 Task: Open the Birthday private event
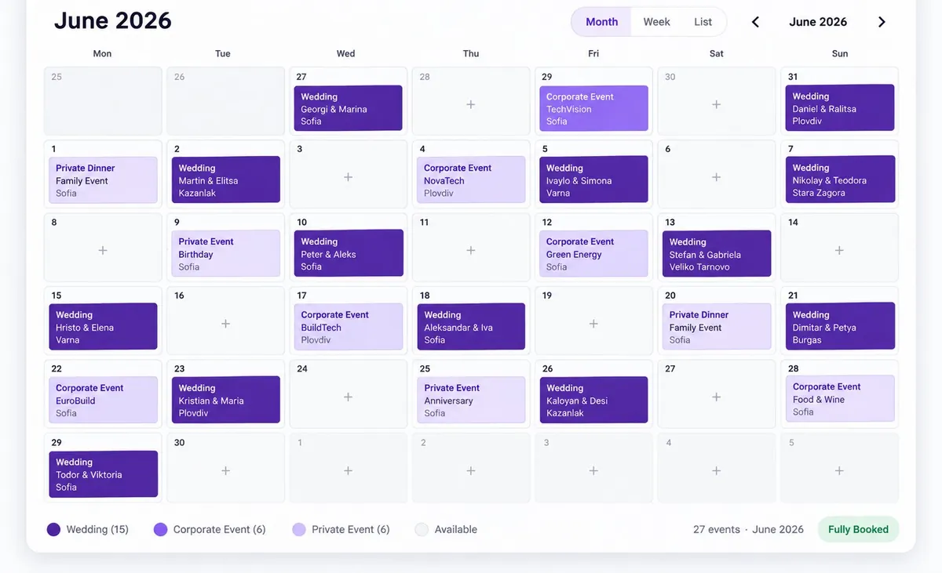pyautogui.click(x=226, y=254)
